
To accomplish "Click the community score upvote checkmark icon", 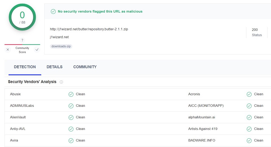I will coord(37,49).
